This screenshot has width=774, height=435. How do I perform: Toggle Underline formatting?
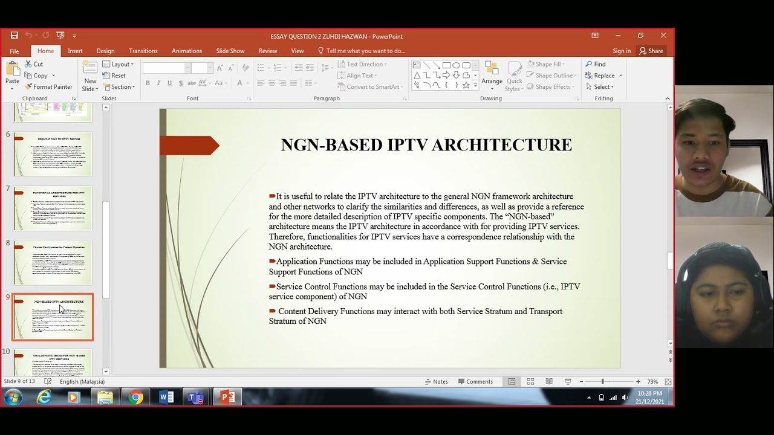point(169,83)
